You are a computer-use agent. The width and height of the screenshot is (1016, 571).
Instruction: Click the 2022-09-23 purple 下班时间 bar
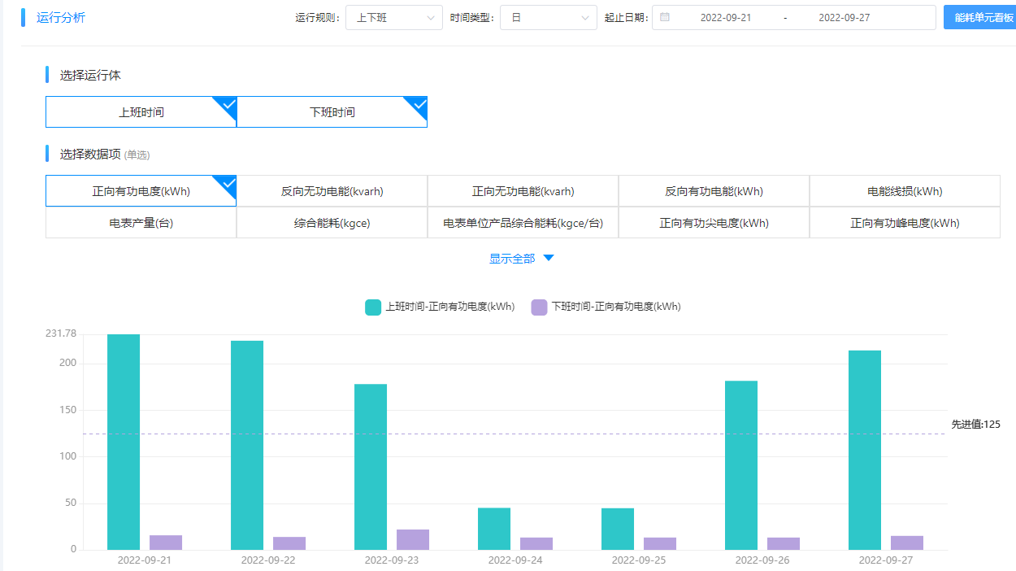coord(413,540)
